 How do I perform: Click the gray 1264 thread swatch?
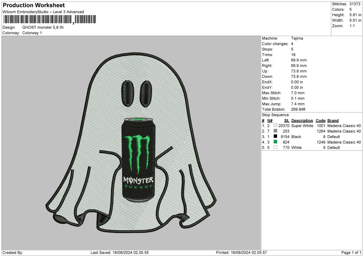[275, 131]
